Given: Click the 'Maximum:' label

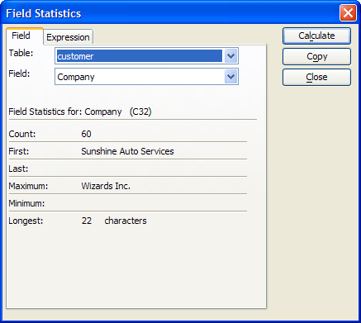Looking at the screenshot, I should point(28,186).
